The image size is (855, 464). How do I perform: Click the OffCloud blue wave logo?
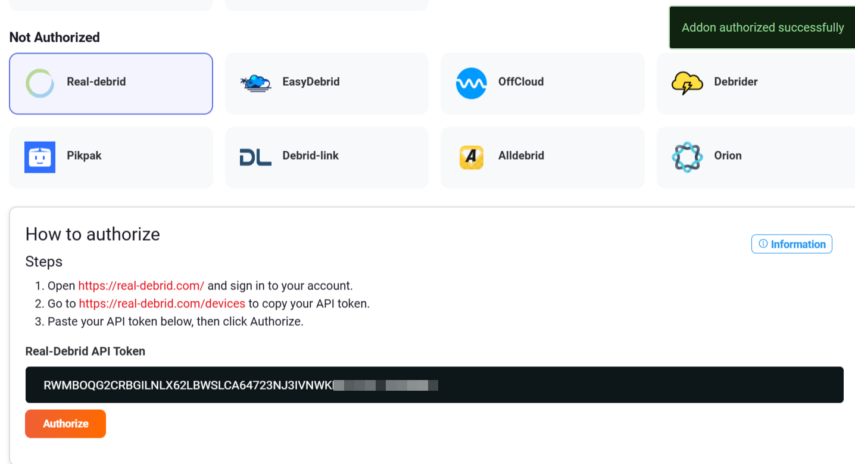pos(471,83)
